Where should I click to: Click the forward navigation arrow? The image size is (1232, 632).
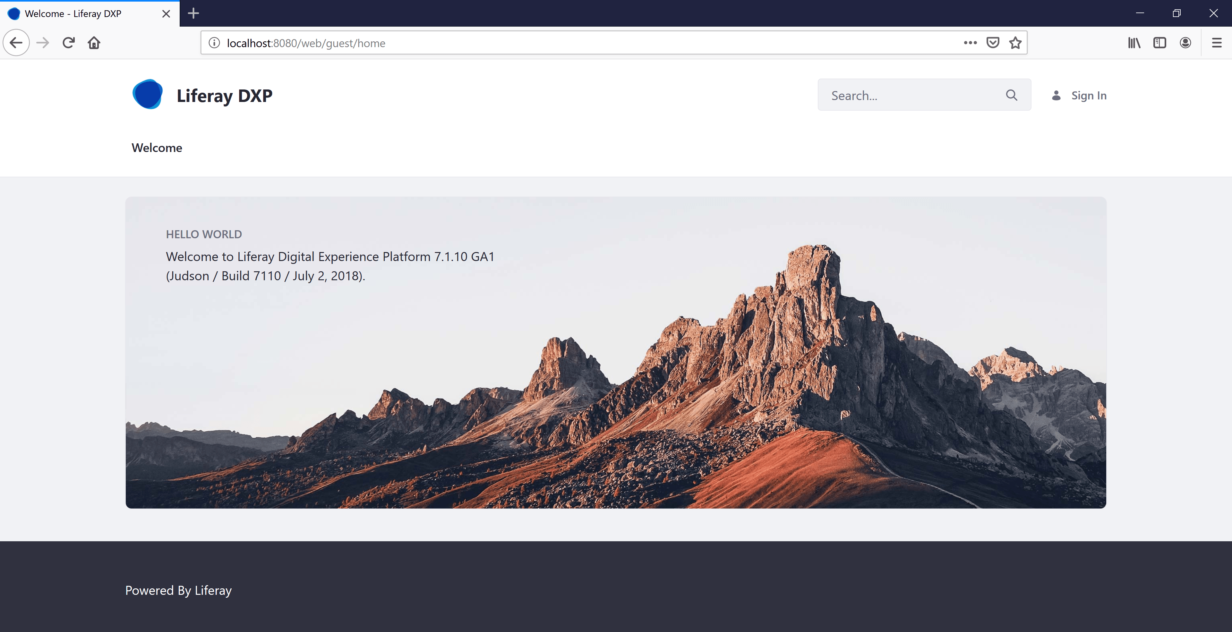coord(43,43)
